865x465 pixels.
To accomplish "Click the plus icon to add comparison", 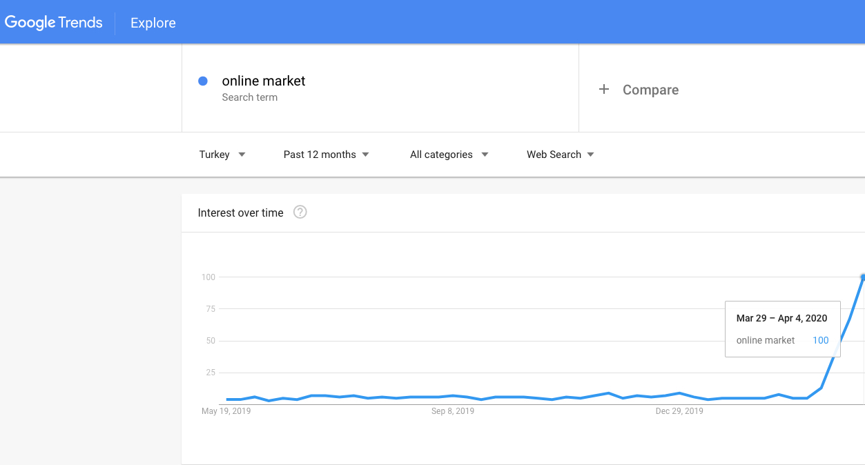I will point(604,89).
